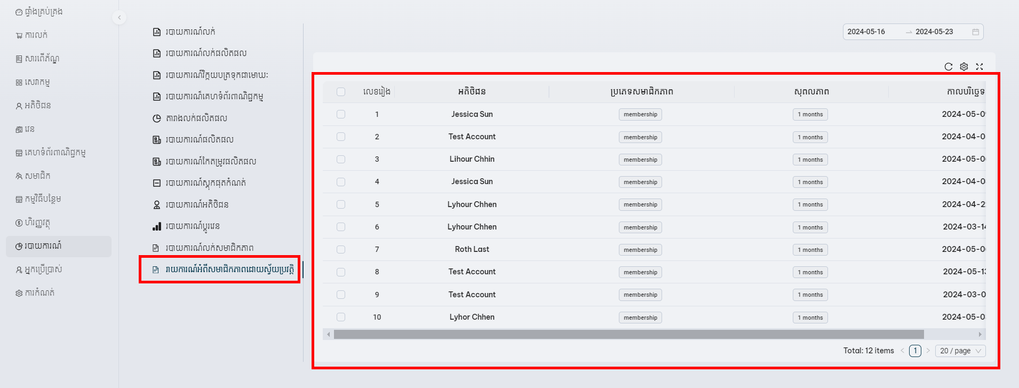Check the row for Jessica Sun number 1
The height and width of the screenshot is (388, 1019).
[341, 114]
